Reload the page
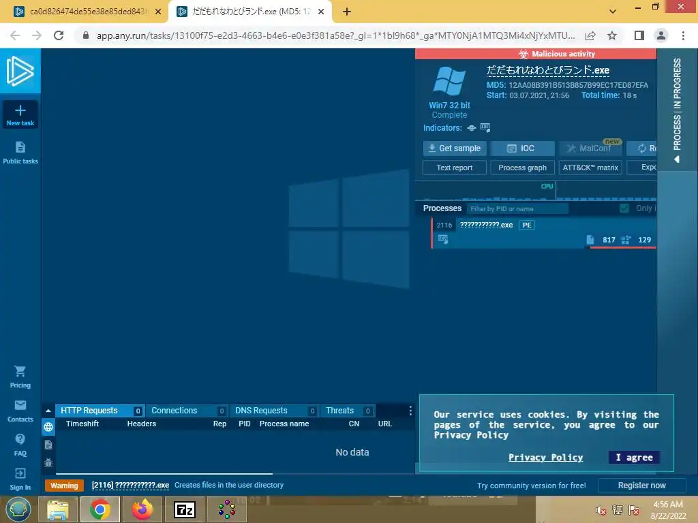Image resolution: width=698 pixels, height=523 pixels. coord(59,35)
